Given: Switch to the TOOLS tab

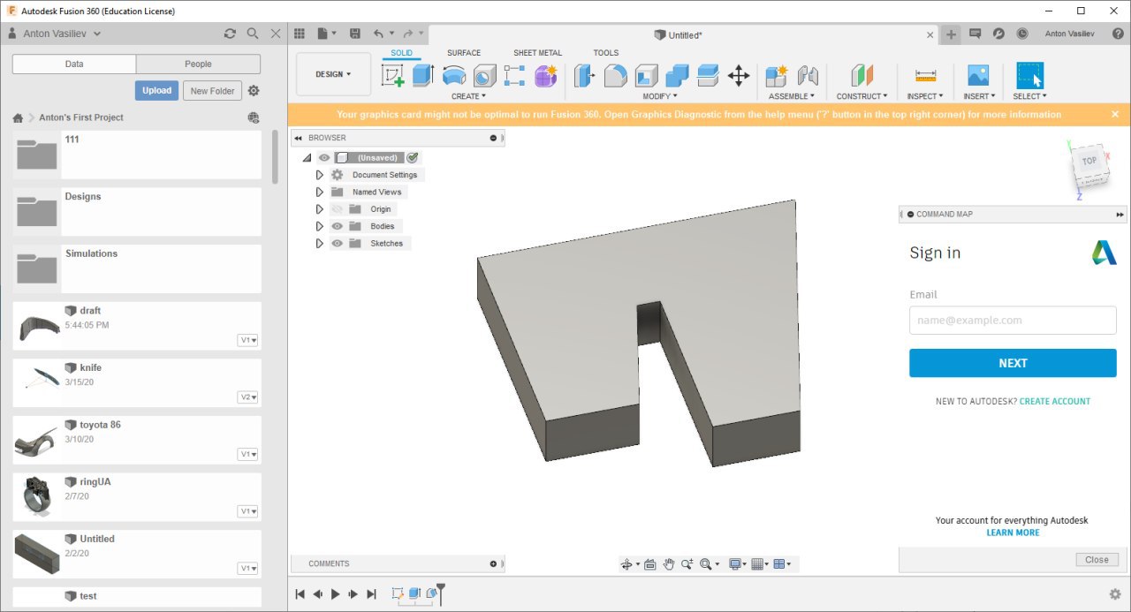Looking at the screenshot, I should click(x=606, y=53).
